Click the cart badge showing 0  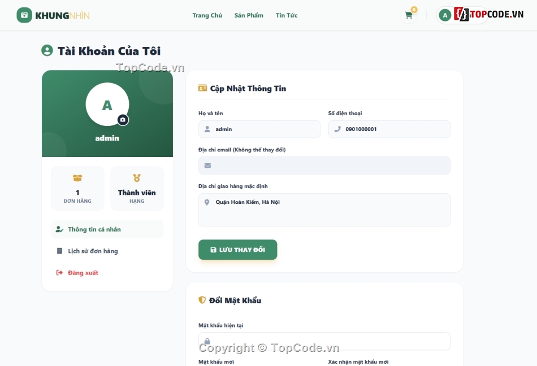pyautogui.click(x=414, y=10)
